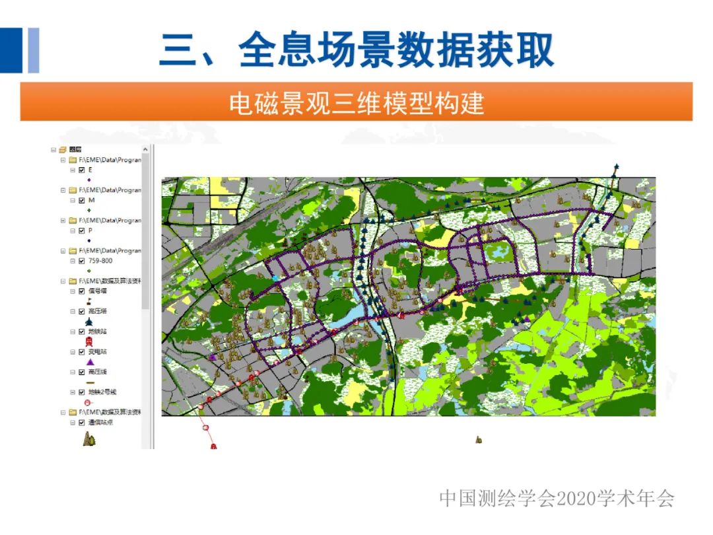Click the communication tower symbol under 通信站点
The height and width of the screenshot is (535, 713).
(88, 437)
